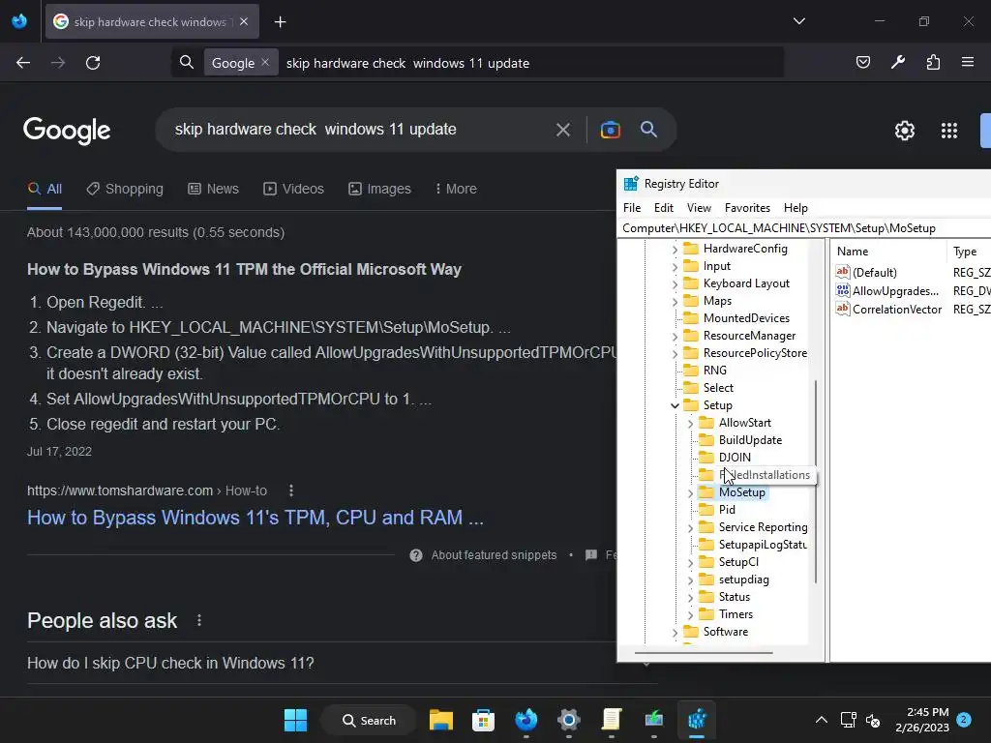991x743 pixels.
Task: Click the browser address bar text
Action: (x=407, y=63)
